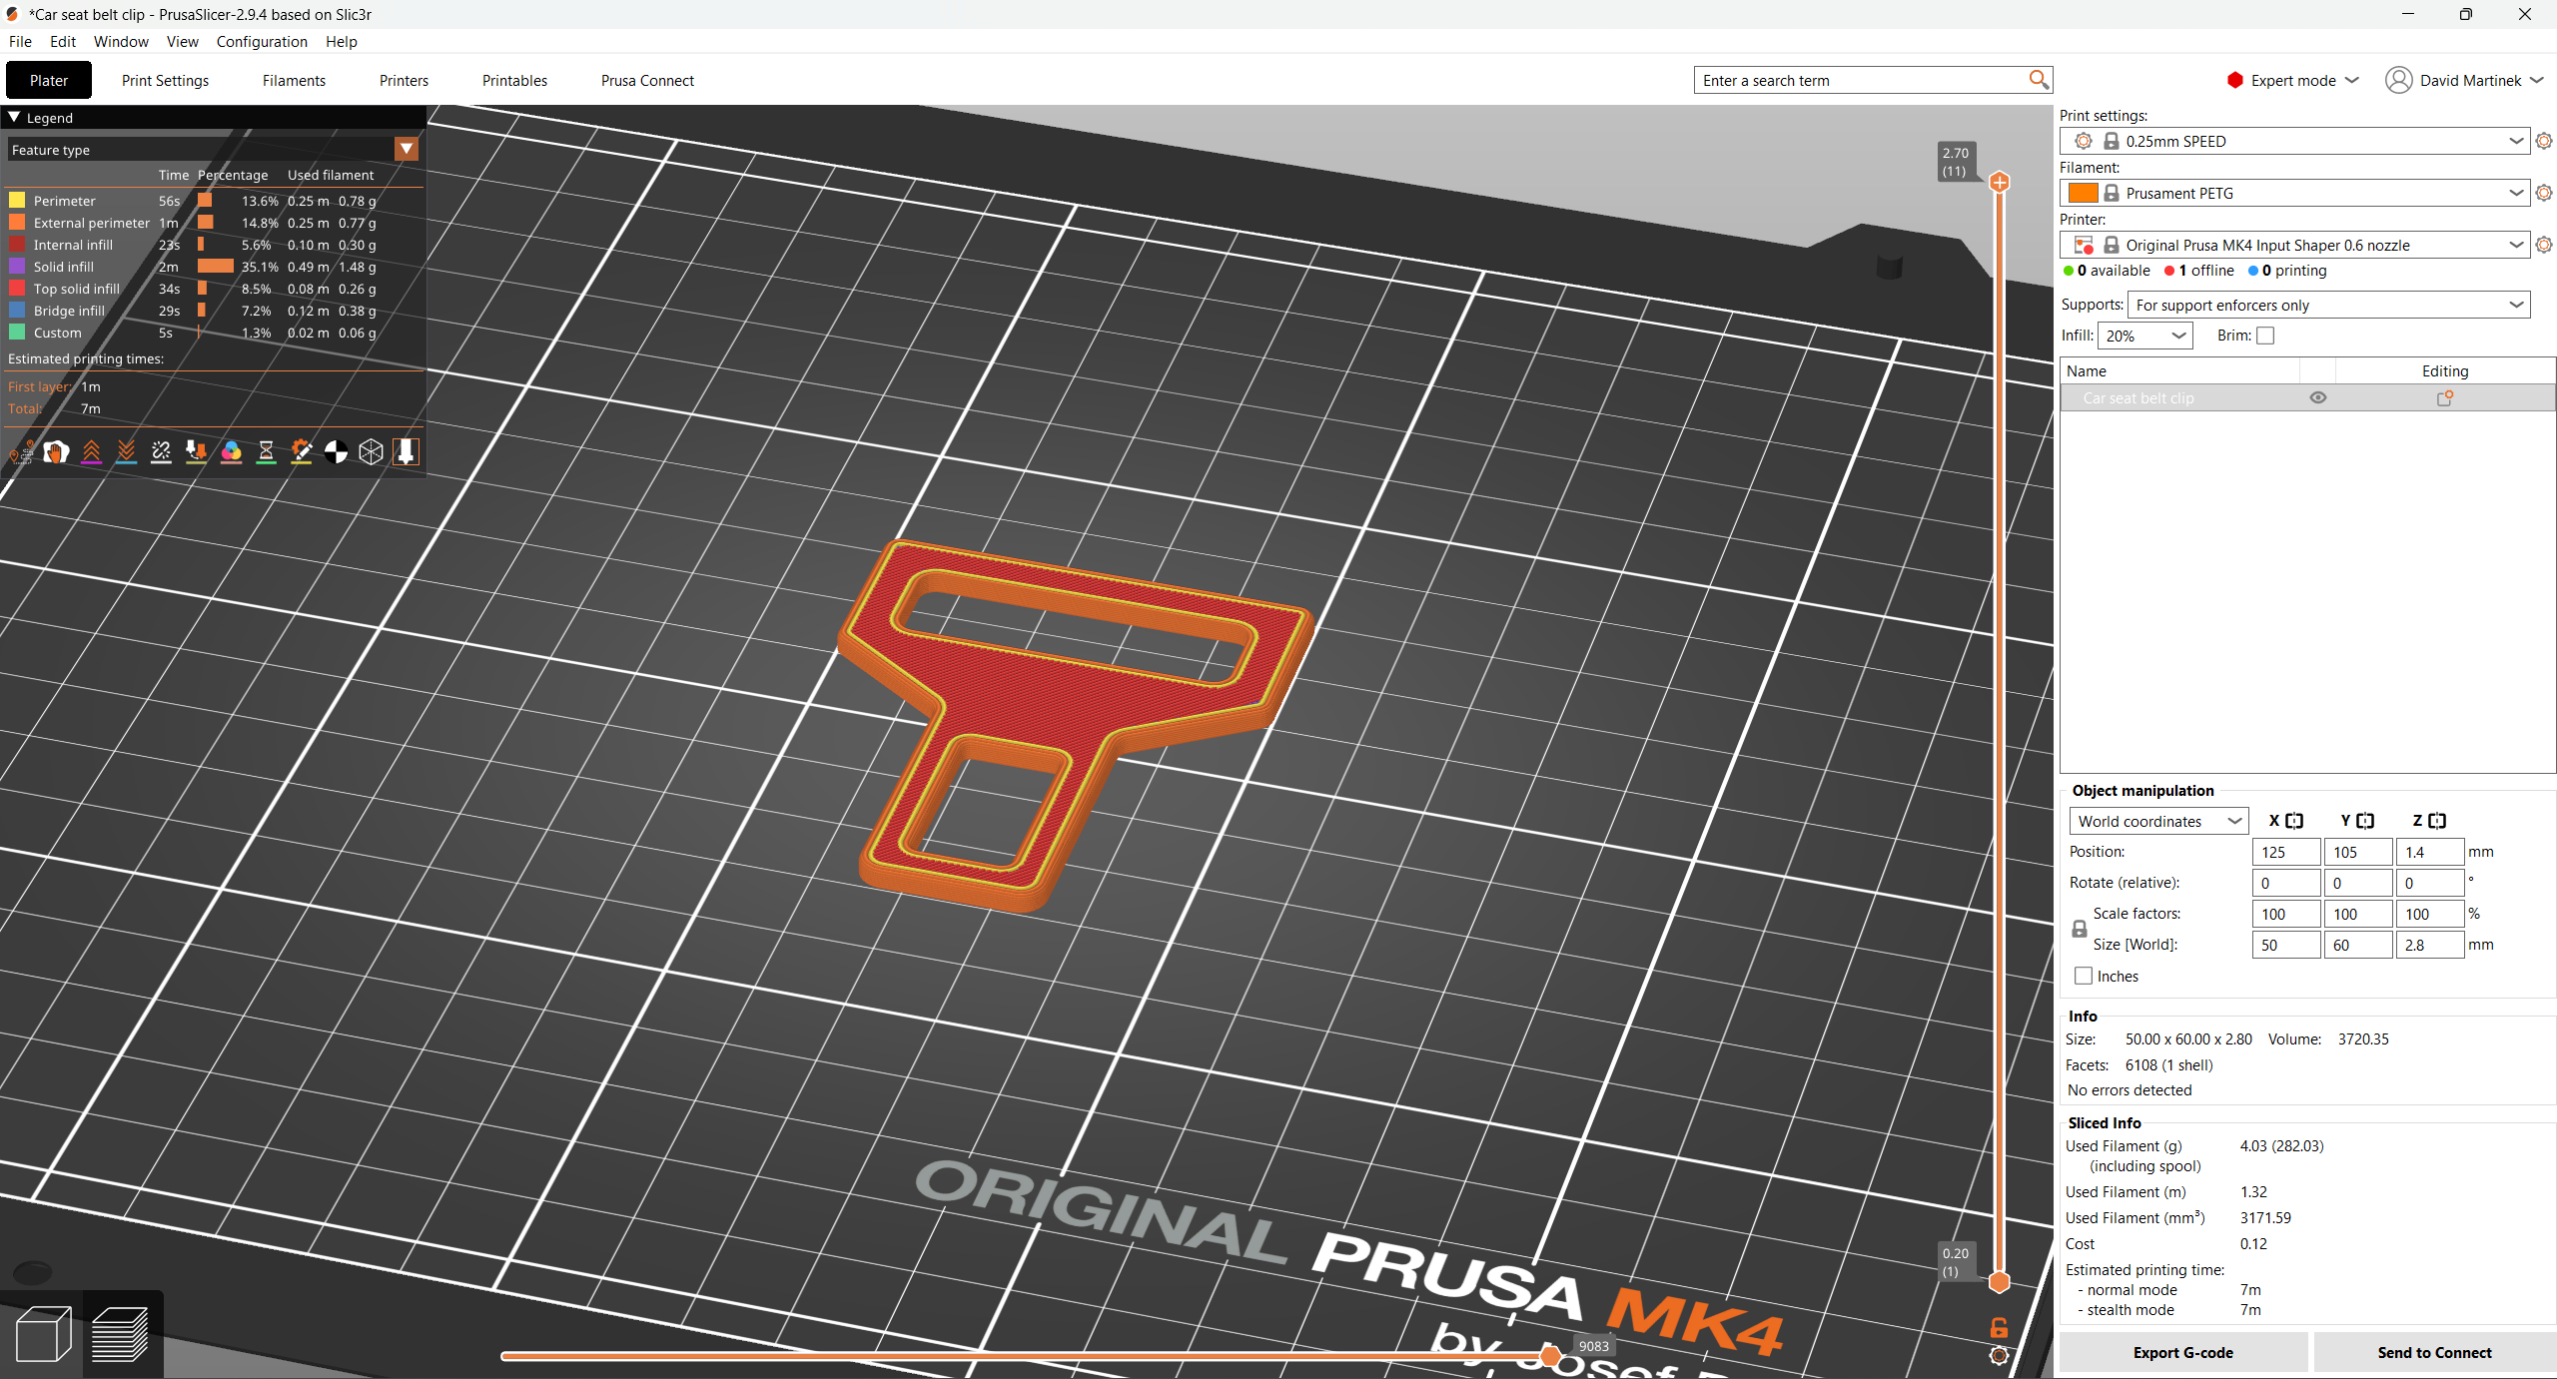This screenshot has width=2557, height=1379.
Task: Toggle travel moves visibility icon in legend
Action: (x=21, y=452)
